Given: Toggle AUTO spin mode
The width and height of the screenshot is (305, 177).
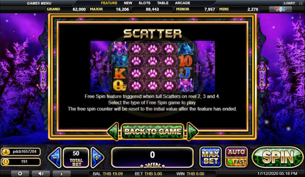Looking at the screenshot, I should pos(236,152).
